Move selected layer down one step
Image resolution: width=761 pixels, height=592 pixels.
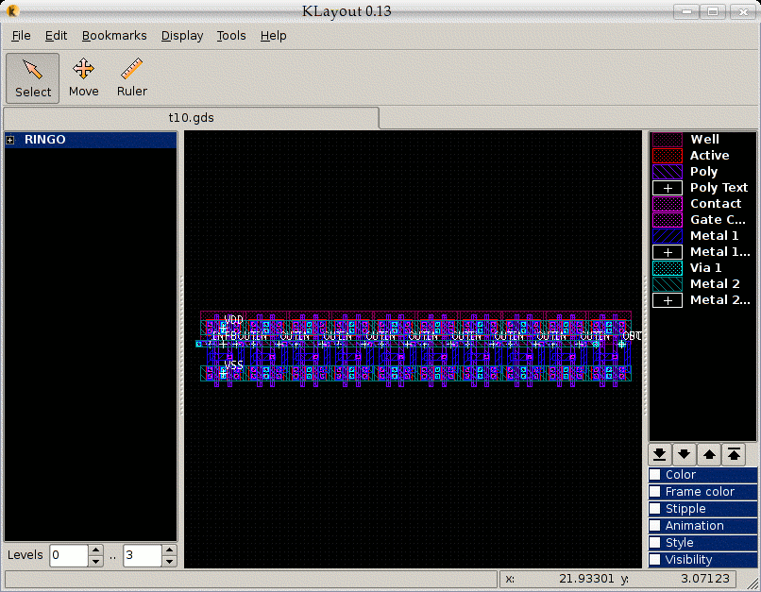tap(685, 454)
